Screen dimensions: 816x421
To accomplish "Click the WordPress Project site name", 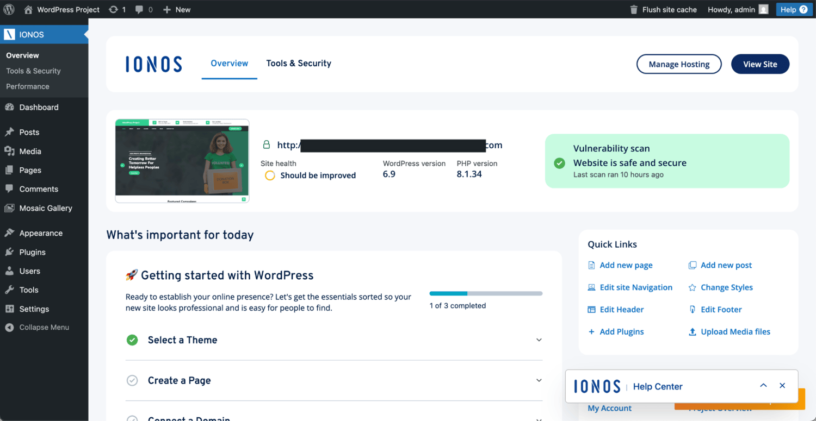I will 69,9.
